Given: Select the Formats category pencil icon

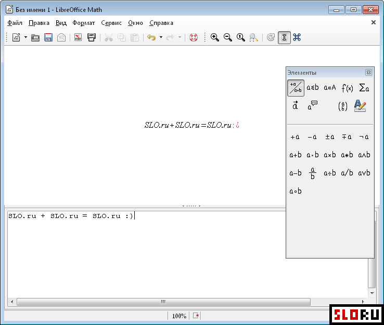Looking at the screenshot, I should (x=360, y=106).
